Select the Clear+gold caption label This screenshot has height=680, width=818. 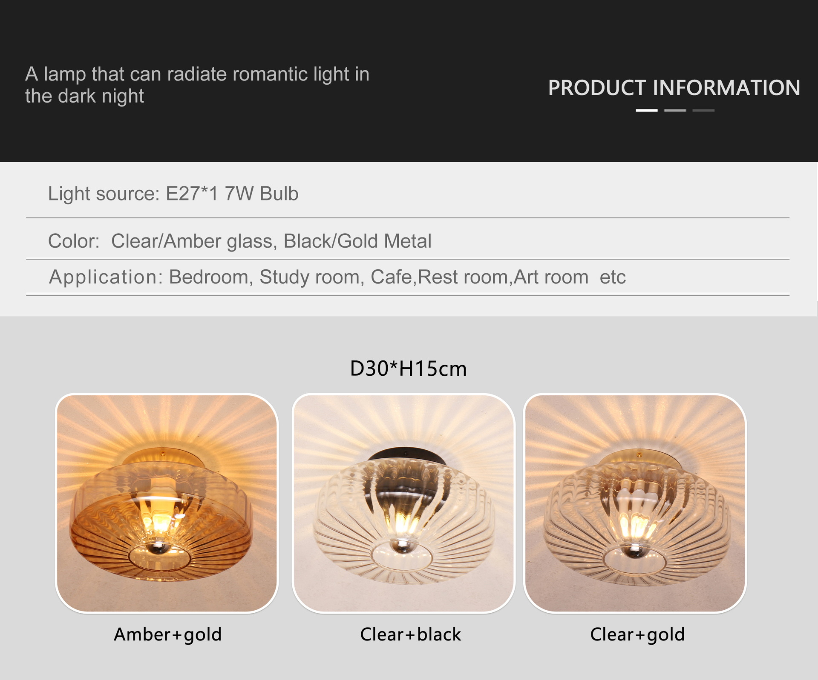click(x=637, y=634)
